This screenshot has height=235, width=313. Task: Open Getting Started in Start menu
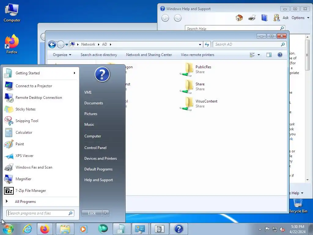41,73
